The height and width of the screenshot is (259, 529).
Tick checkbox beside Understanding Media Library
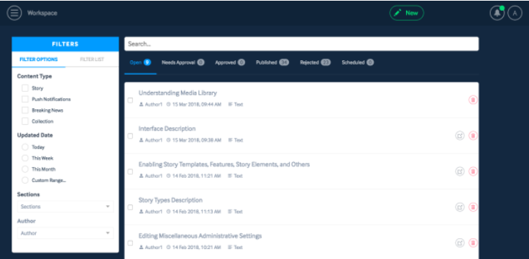130,100
